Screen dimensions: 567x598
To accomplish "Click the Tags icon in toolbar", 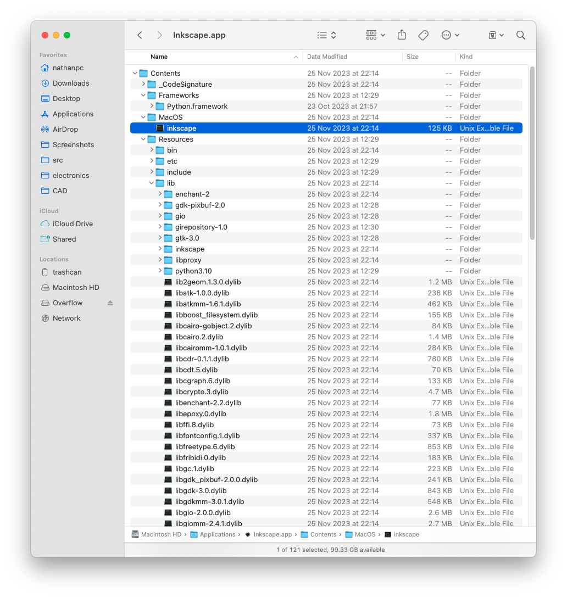I will 423,35.
